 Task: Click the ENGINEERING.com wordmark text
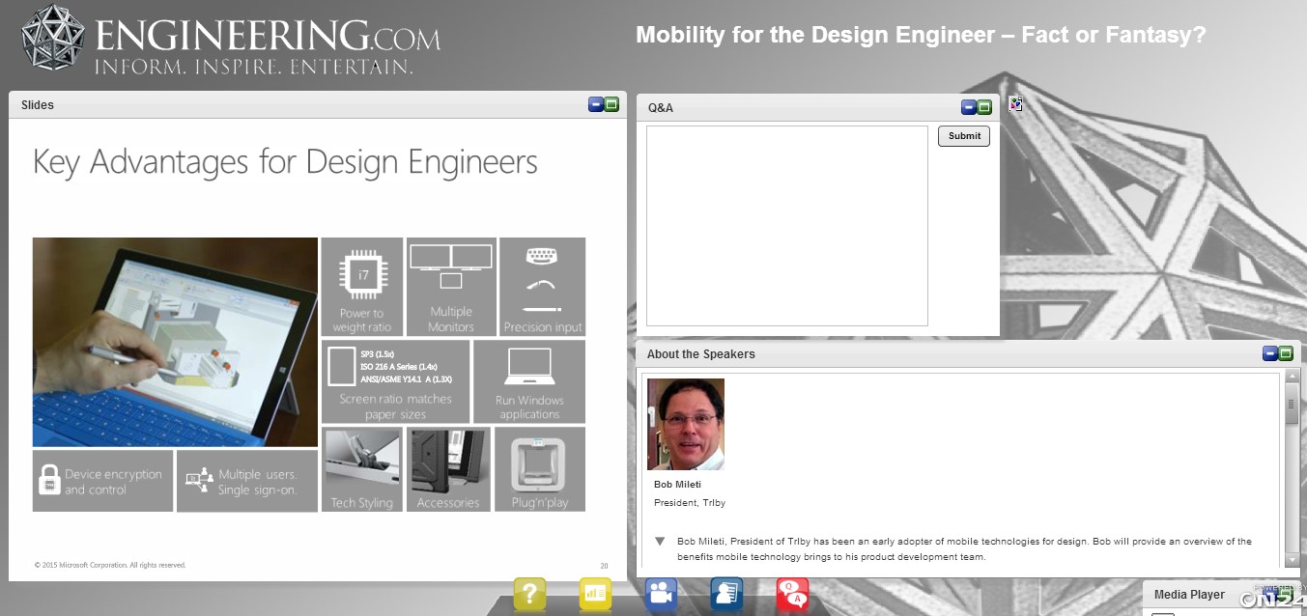coord(268,36)
